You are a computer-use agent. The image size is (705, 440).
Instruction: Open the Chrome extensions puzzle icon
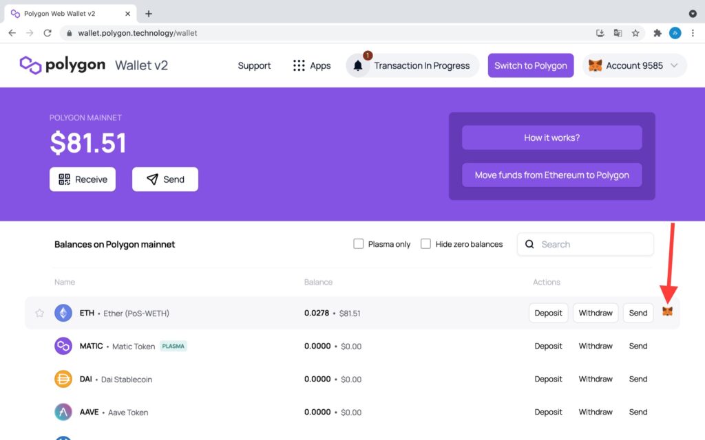pos(657,33)
